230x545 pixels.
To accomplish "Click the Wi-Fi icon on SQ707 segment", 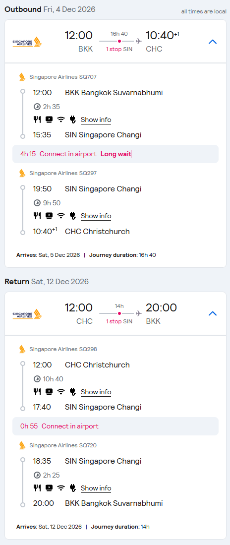I will pos(61,120).
